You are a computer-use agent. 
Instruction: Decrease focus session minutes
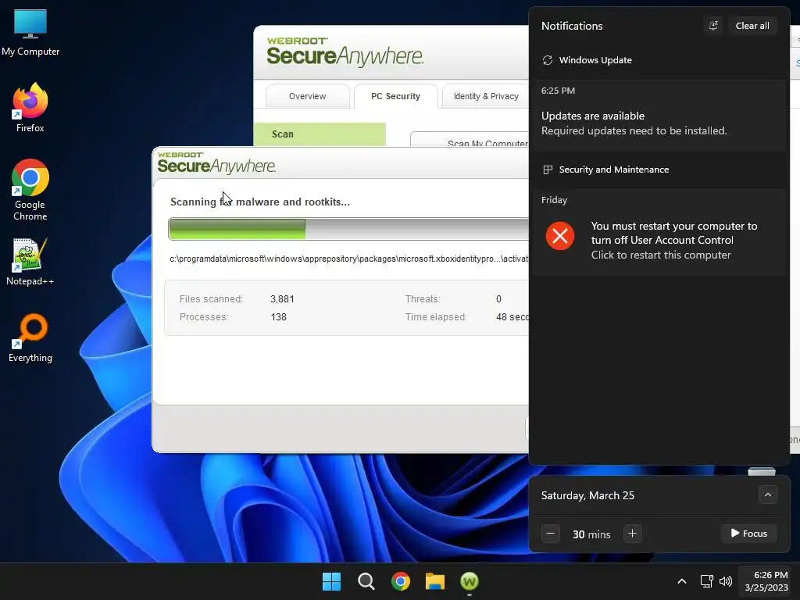click(x=550, y=534)
